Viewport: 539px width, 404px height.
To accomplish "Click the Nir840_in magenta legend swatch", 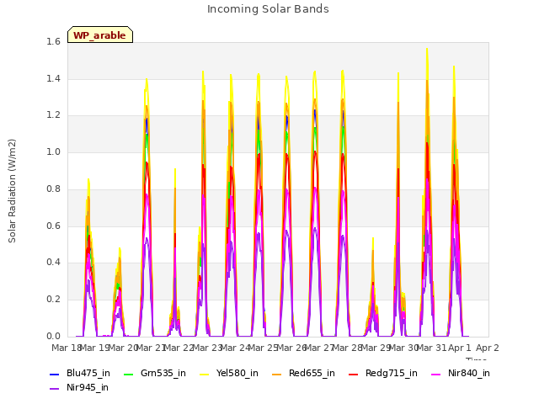I will point(436,374).
